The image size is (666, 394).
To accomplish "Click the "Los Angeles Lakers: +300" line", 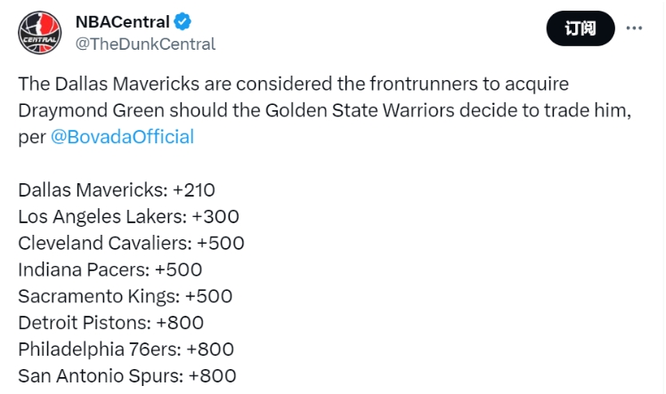I will click(x=128, y=216).
